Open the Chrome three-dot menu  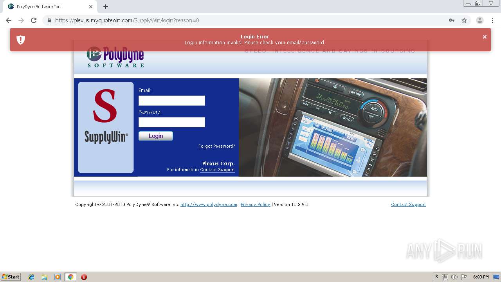(492, 20)
